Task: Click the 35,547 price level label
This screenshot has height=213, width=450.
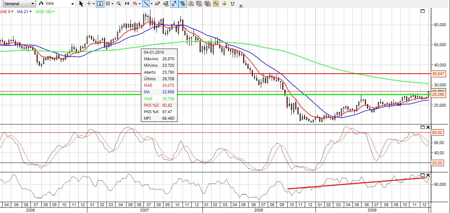Action: pyautogui.click(x=438, y=74)
